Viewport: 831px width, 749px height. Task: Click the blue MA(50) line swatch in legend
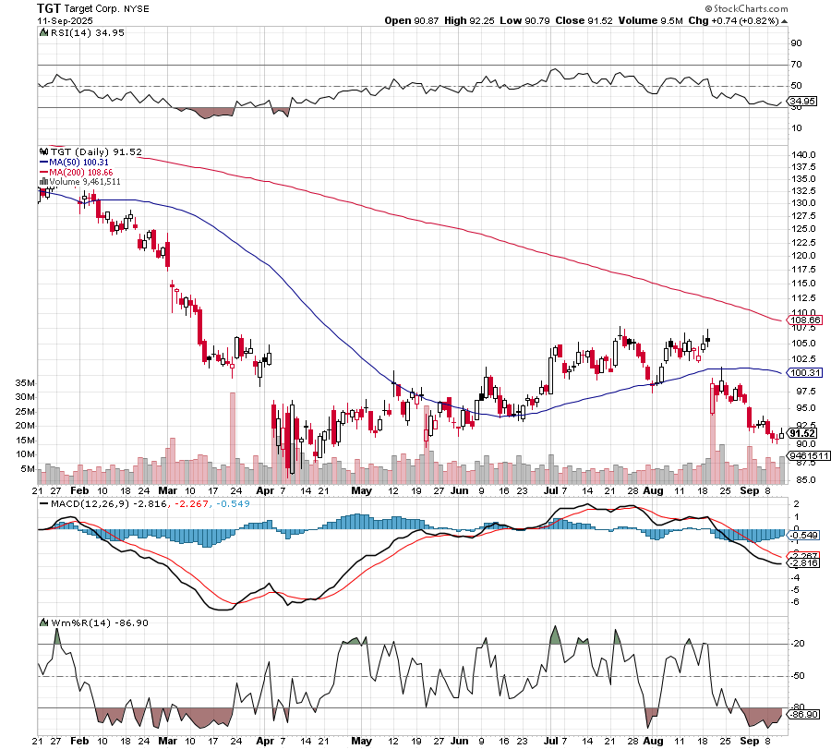44,163
